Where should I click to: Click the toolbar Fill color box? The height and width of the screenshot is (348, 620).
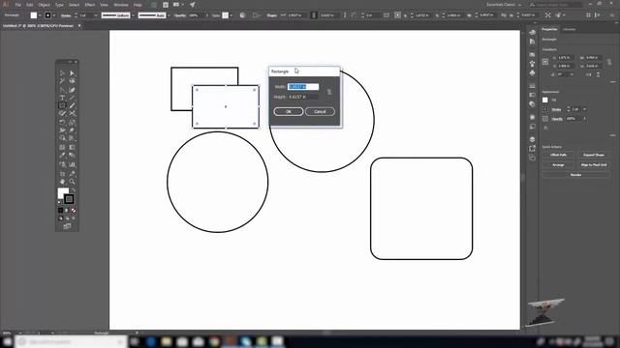click(62, 193)
